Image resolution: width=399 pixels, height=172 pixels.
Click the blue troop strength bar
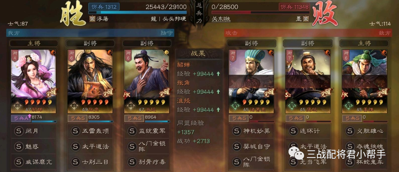(138, 12)
